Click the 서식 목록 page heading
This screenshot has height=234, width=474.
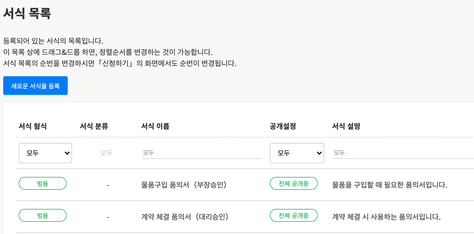[x=27, y=13]
